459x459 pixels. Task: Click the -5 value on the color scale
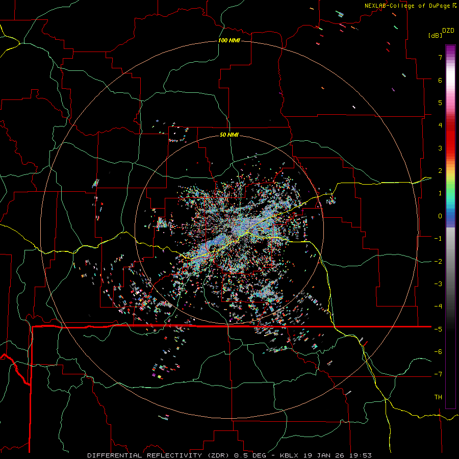point(438,329)
